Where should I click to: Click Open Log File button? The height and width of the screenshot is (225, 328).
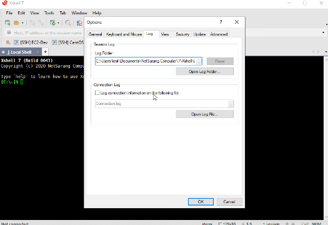pyautogui.click(x=204, y=114)
